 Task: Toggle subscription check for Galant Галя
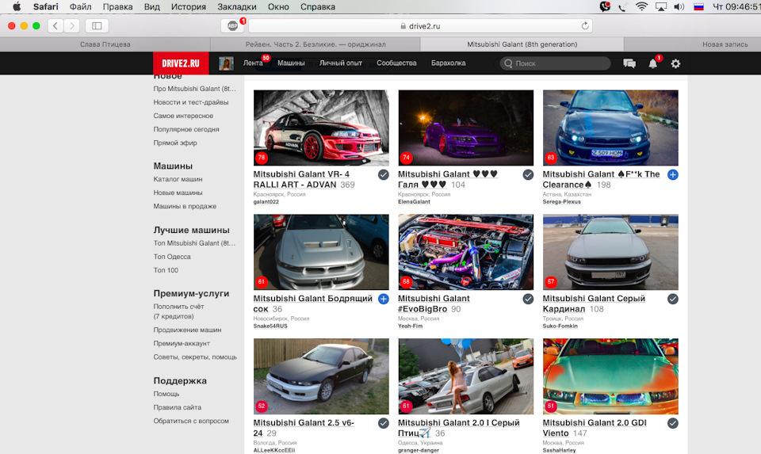[x=528, y=174]
